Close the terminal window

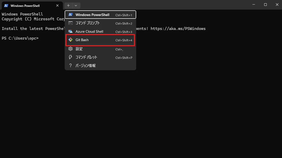pos(277,5)
